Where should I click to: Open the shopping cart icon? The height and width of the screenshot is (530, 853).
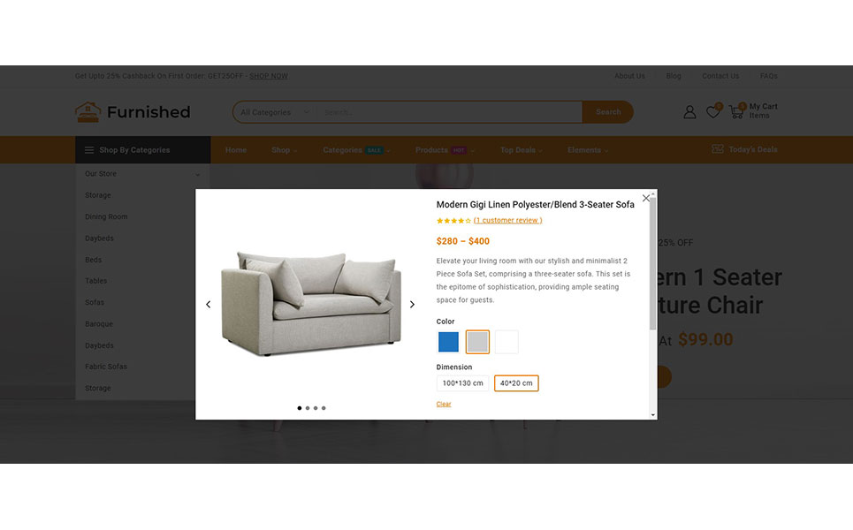coord(736,112)
